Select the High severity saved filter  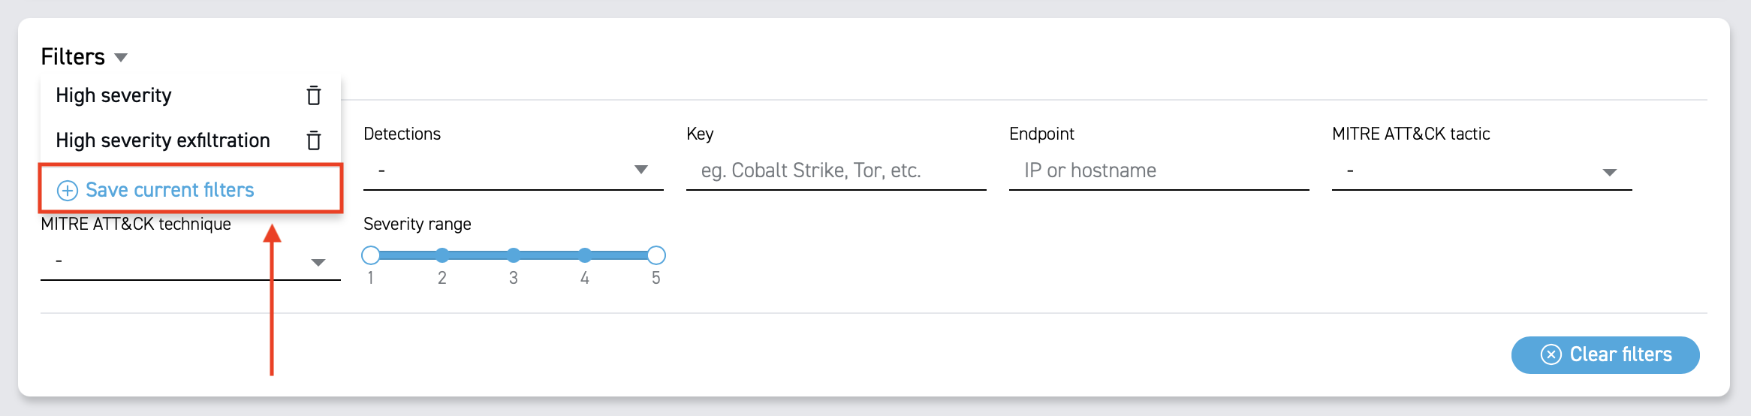pos(114,95)
